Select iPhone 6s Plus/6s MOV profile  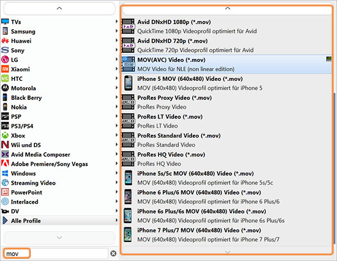pyautogui.click(x=227, y=216)
